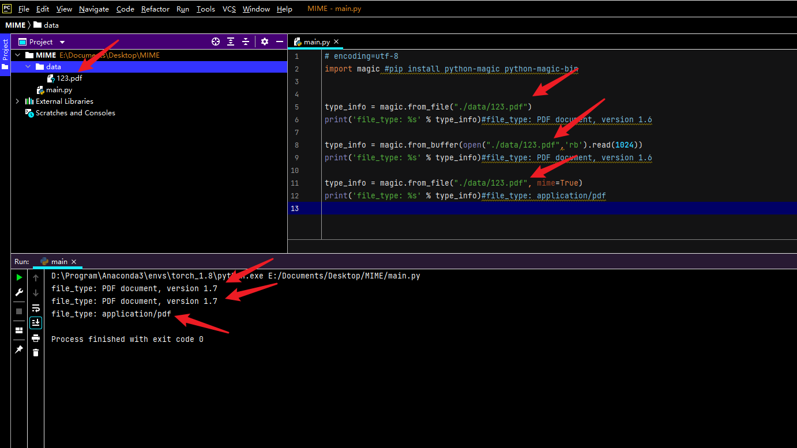
Task: Click '# encoding=utf-8' comment line
Action: tap(362, 57)
